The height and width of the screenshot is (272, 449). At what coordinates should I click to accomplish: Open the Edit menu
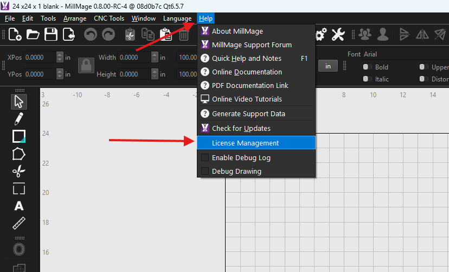pos(28,18)
